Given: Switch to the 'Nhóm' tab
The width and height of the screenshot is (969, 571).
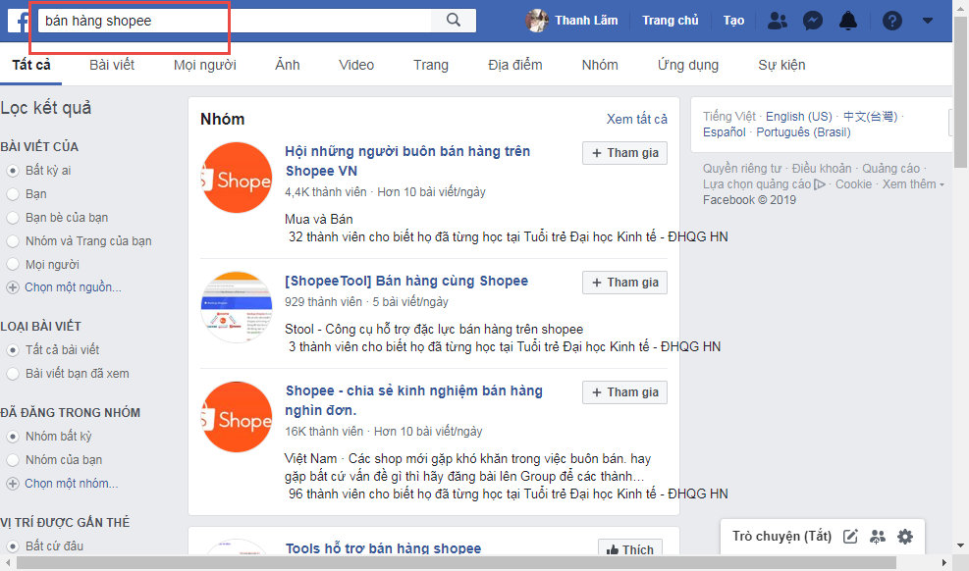Looking at the screenshot, I should tap(599, 66).
